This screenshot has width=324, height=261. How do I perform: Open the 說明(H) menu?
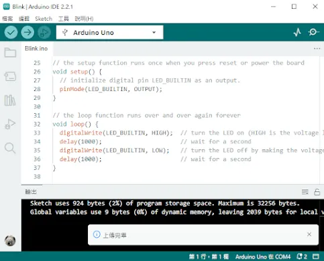point(84,19)
